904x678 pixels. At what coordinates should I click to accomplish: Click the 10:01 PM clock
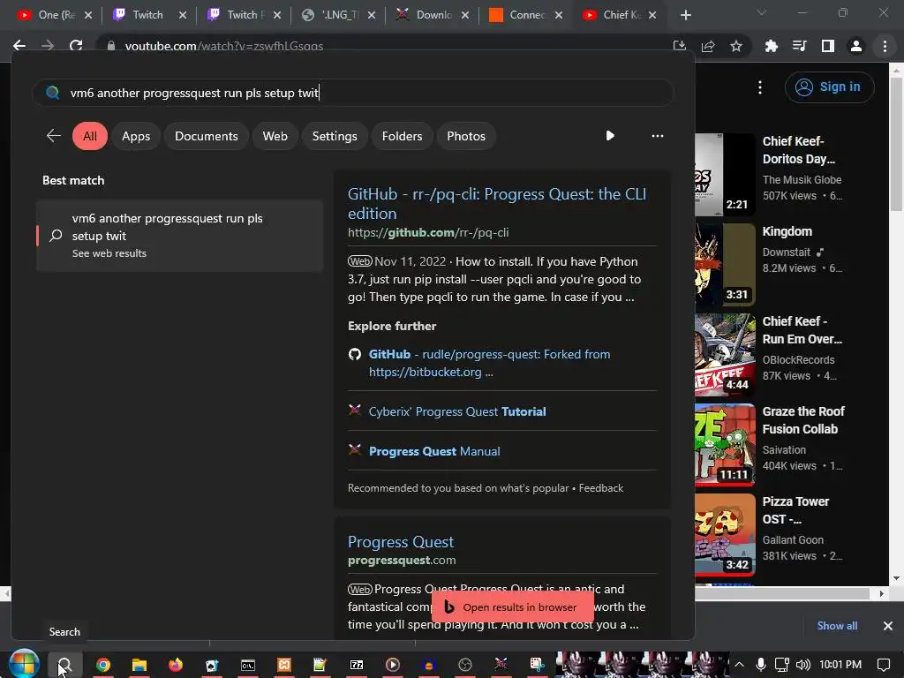coord(840,665)
